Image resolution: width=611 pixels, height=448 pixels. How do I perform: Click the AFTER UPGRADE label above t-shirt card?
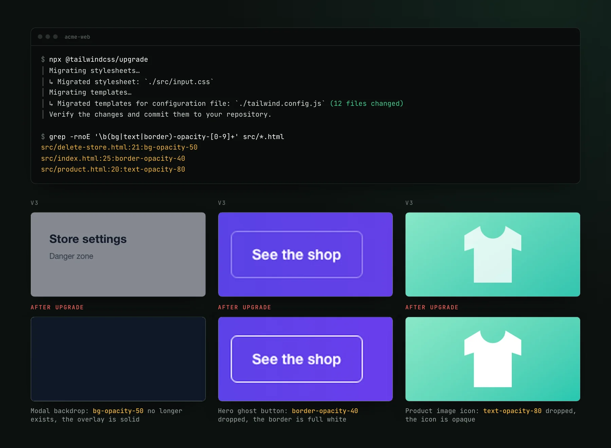[432, 307]
